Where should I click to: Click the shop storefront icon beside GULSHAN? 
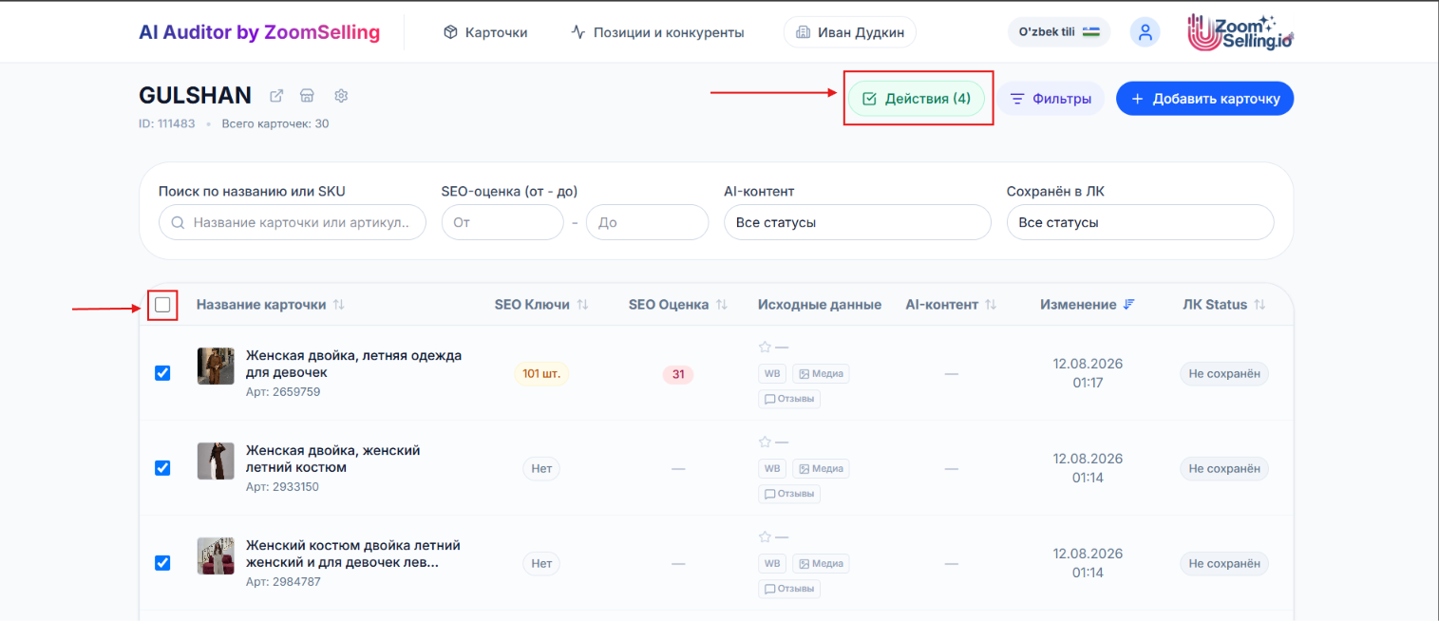point(307,96)
